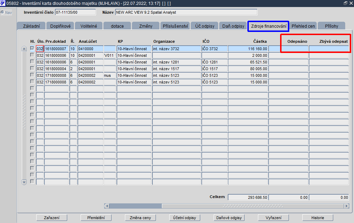
Task: Click Zbývá odepsat cell in the first row
Action: (329, 49)
